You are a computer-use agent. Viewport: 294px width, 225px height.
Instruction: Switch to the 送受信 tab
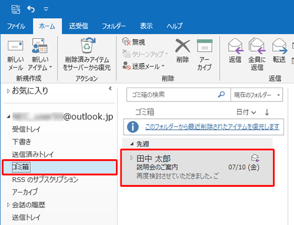[x=79, y=26]
